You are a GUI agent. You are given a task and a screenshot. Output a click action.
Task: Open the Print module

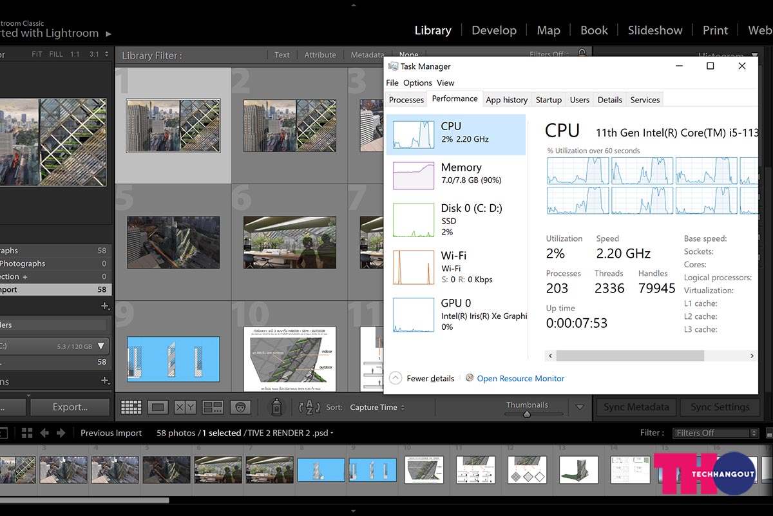[x=715, y=30]
